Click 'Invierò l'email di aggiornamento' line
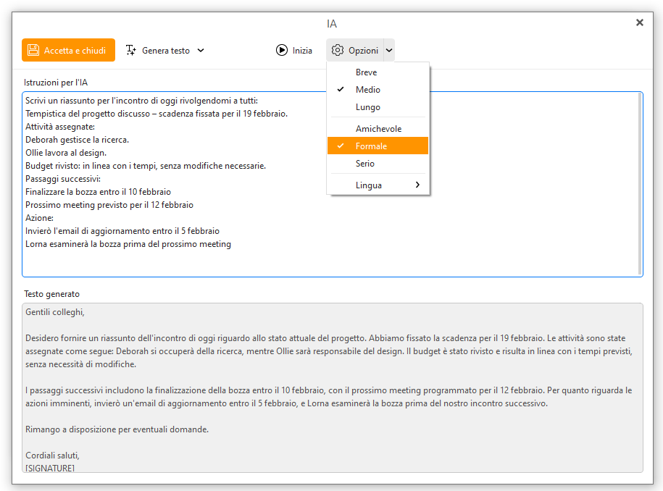Screen dimensions: 663x491 pyautogui.click(x=122, y=231)
